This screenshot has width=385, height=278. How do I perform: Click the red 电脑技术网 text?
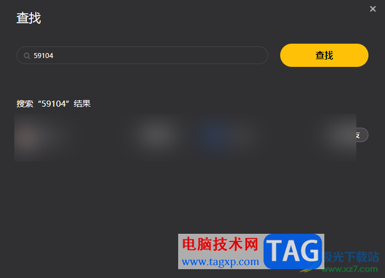(220, 244)
